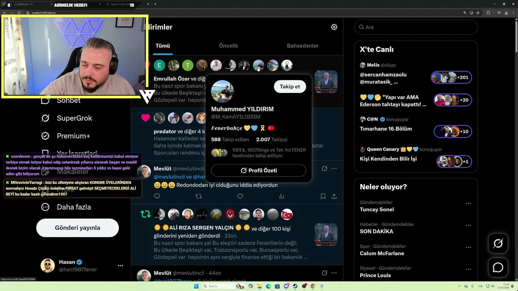The width and height of the screenshot is (518, 291).
Task: Open Premium+ from the sidebar
Action: tap(66, 136)
